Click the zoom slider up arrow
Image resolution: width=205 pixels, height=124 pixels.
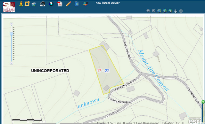pos(12,24)
